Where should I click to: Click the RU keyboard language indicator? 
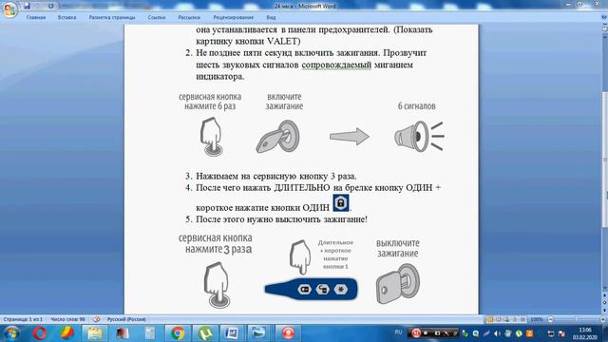(398, 332)
